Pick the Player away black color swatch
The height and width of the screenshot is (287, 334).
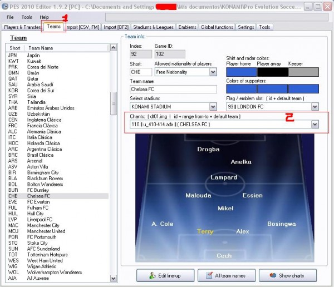272,72
